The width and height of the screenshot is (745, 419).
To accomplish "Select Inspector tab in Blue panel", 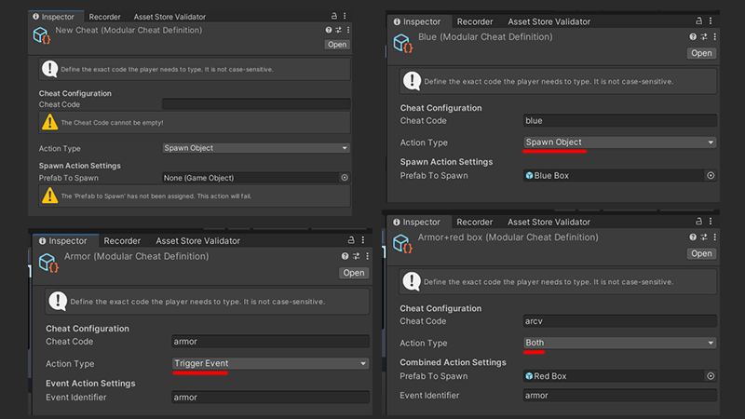I will coord(417,21).
